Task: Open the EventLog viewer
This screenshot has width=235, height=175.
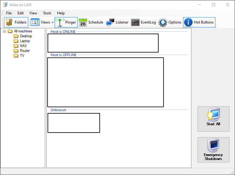Action: 143,22
